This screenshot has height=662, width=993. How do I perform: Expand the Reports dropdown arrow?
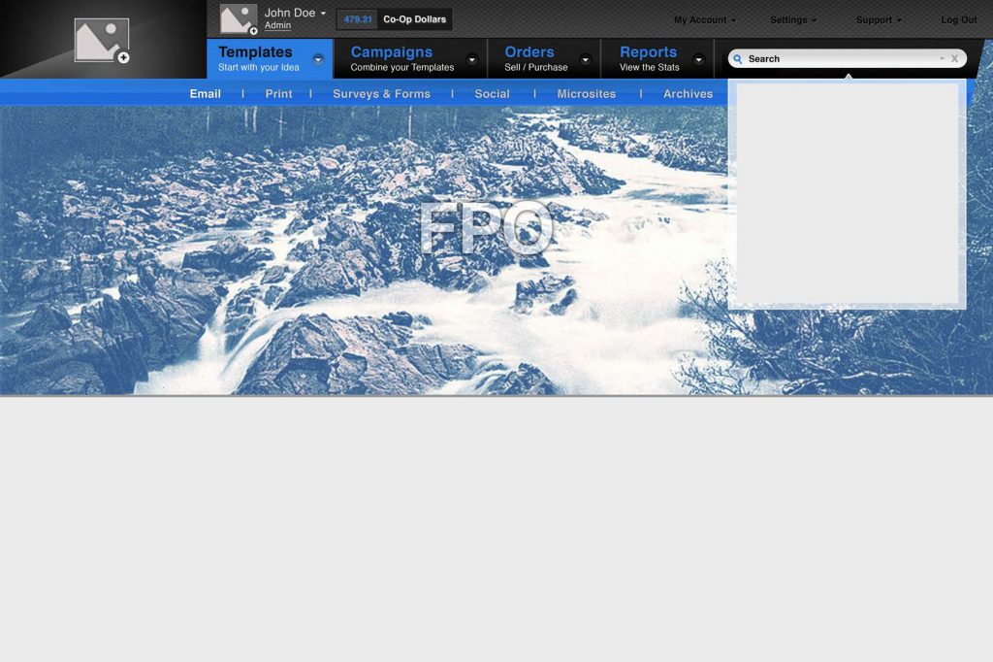[x=698, y=59]
